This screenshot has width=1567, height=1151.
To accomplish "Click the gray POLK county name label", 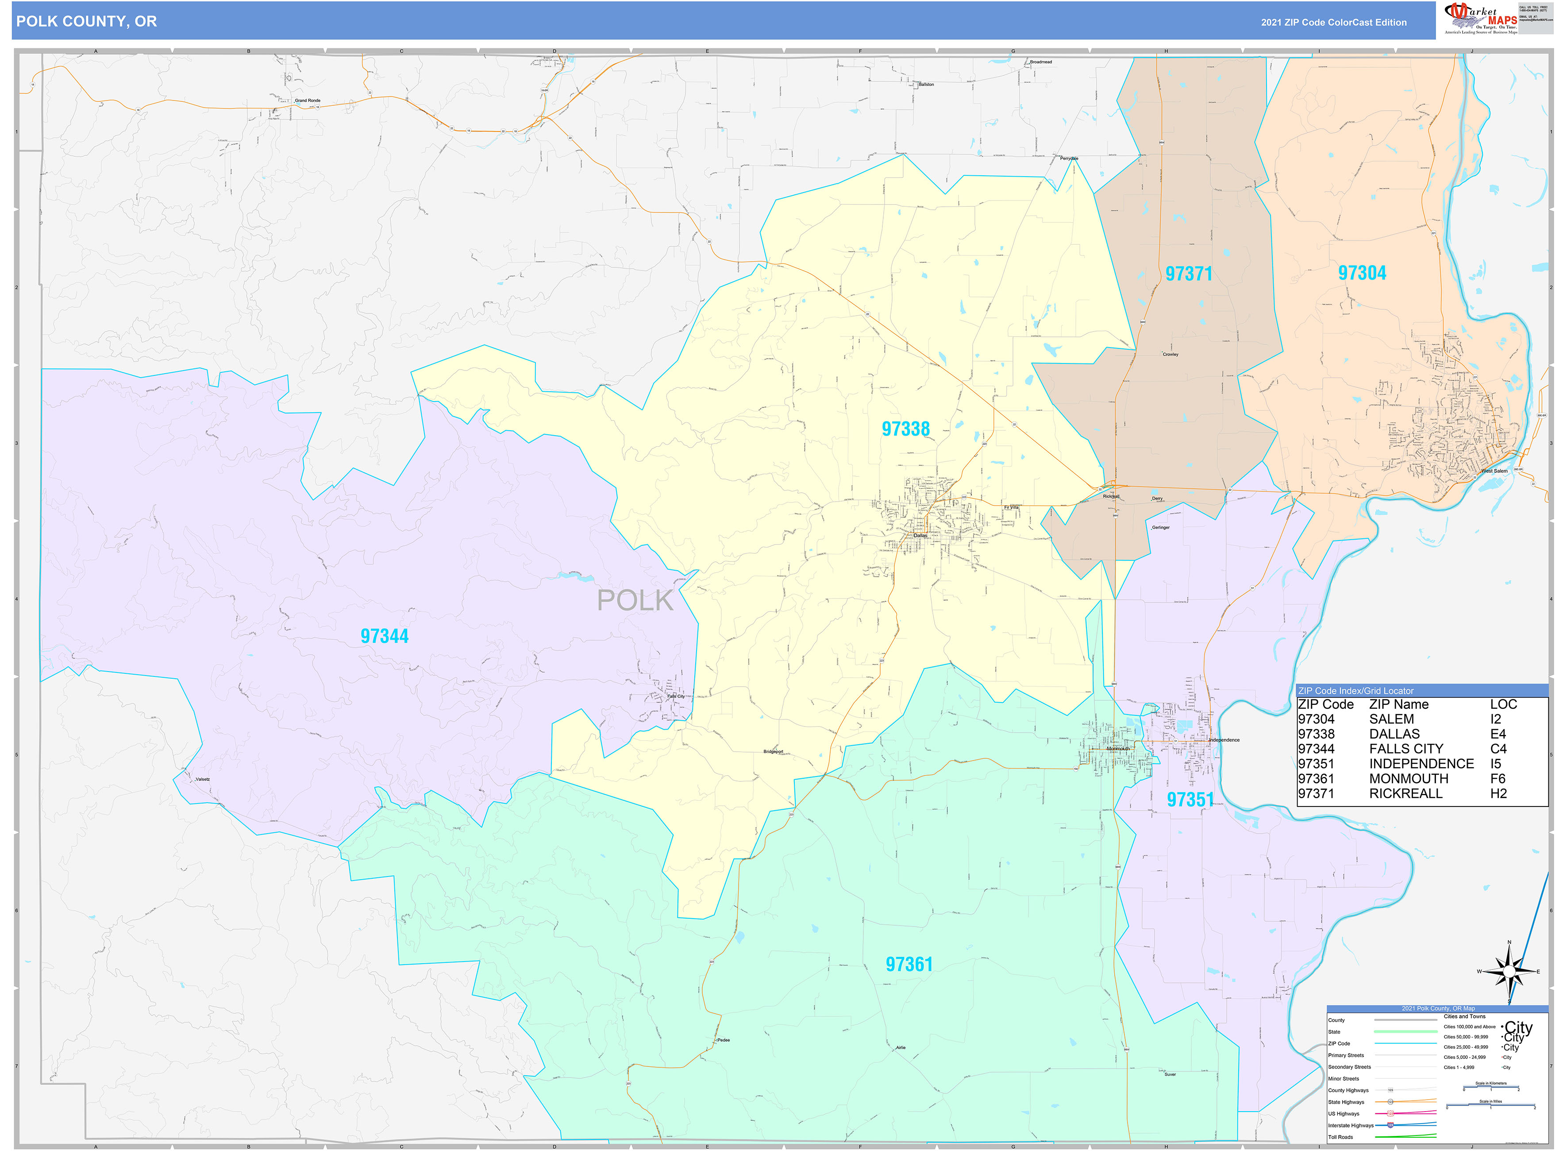I will pyautogui.click(x=635, y=601).
